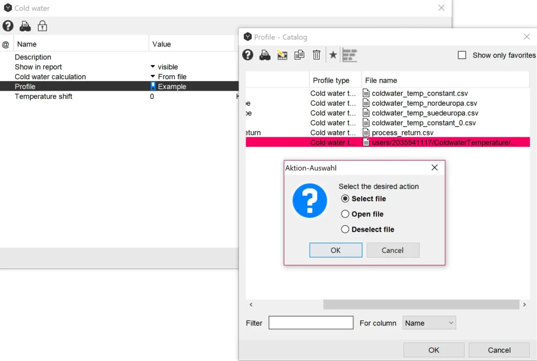Click the print icon in Profile Catalog toolbar
The height and width of the screenshot is (361, 537).
[x=265, y=55]
